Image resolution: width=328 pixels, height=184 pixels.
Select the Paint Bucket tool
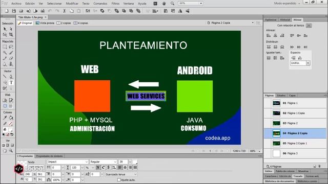click(11, 118)
